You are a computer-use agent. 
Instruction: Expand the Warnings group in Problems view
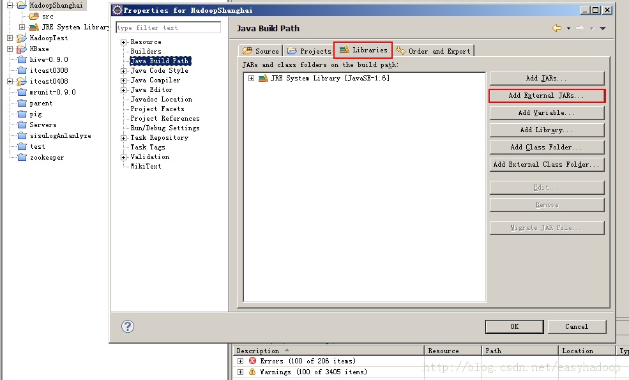coord(240,372)
